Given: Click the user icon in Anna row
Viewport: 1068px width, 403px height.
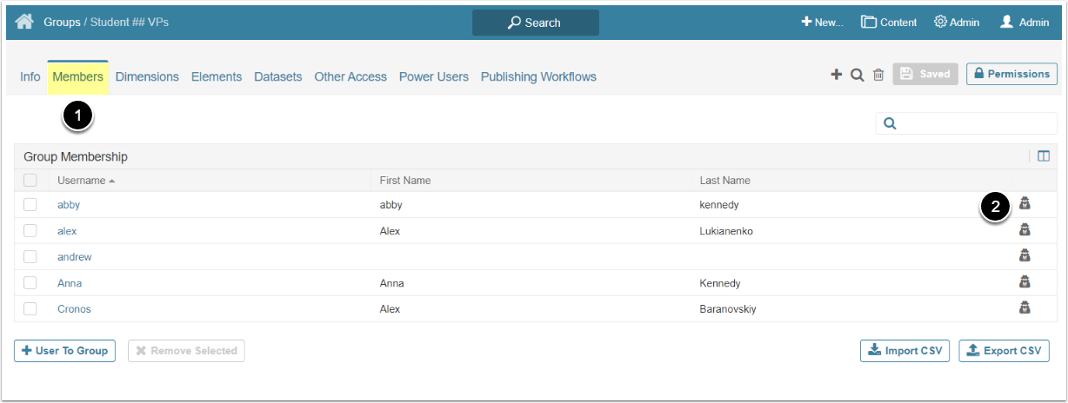Looking at the screenshot, I should pos(1025,282).
